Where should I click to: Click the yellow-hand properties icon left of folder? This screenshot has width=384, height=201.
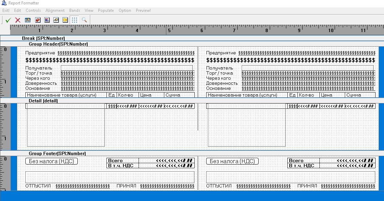[56, 20]
